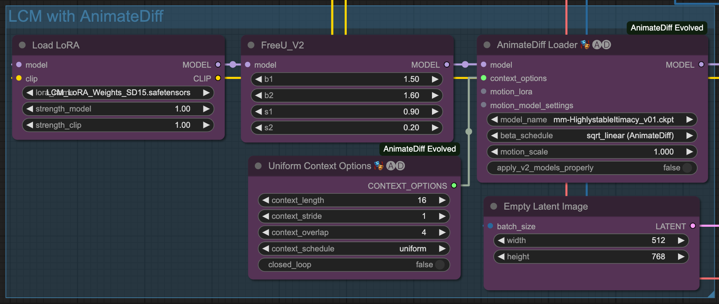
Task: Select next beta_schedule with right arrow
Action: tap(689, 136)
